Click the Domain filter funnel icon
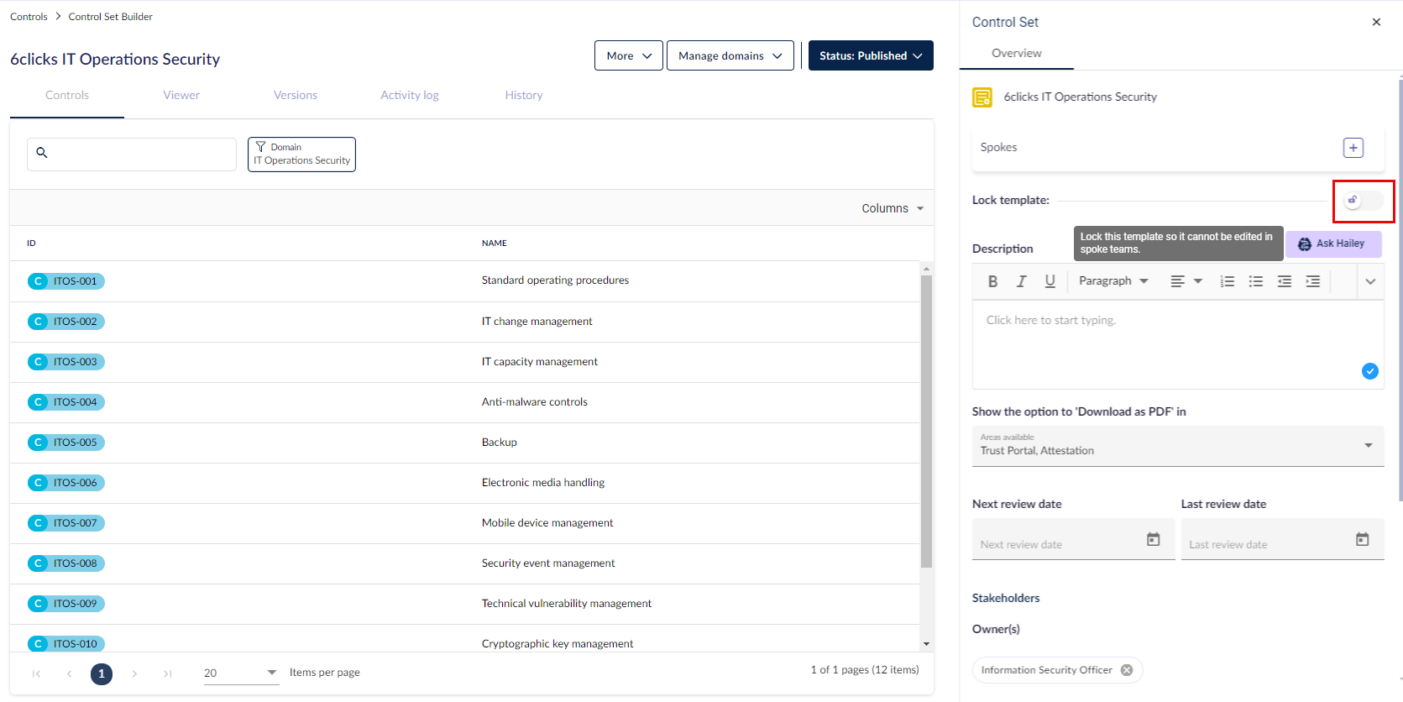This screenshot has width=1403, height=702. coord(260,147)
